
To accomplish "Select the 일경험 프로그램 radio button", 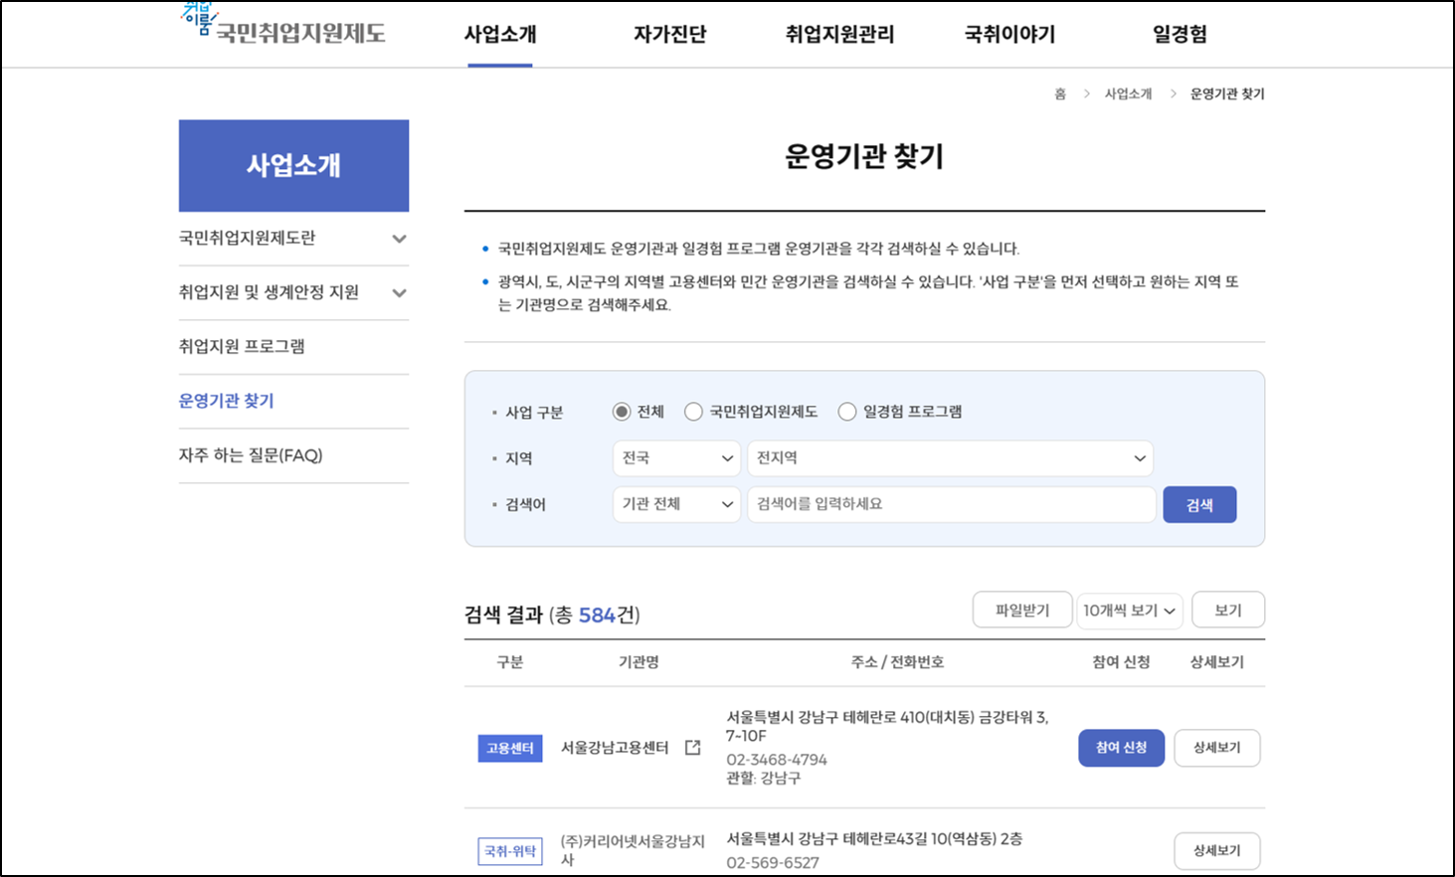I will [847, 411].
